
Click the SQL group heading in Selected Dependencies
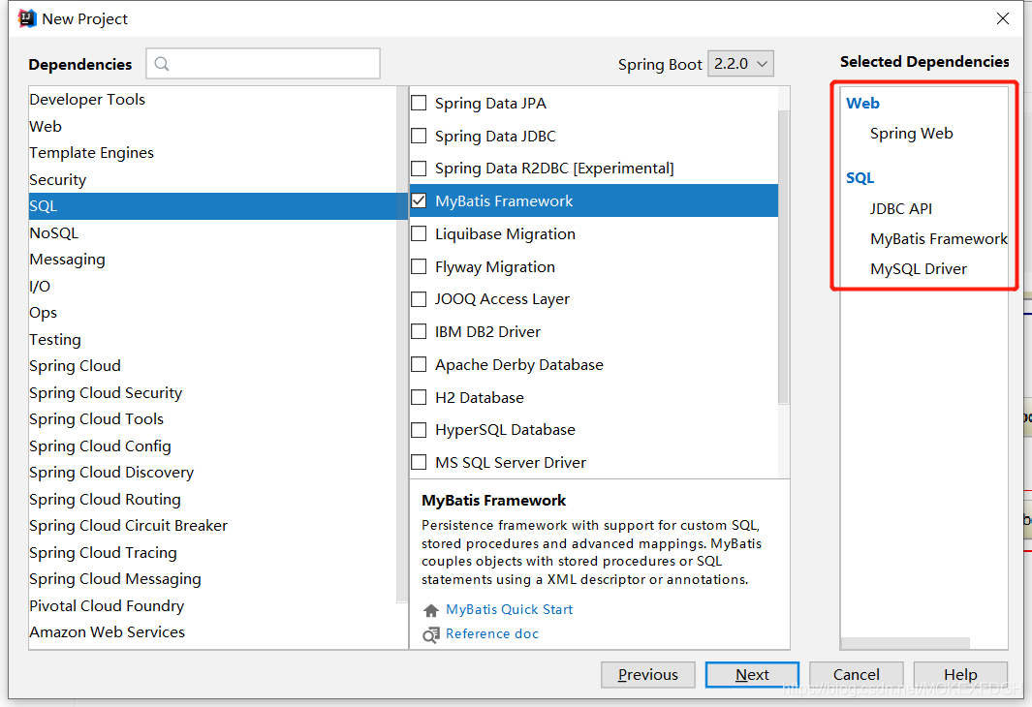pos(860,178)
